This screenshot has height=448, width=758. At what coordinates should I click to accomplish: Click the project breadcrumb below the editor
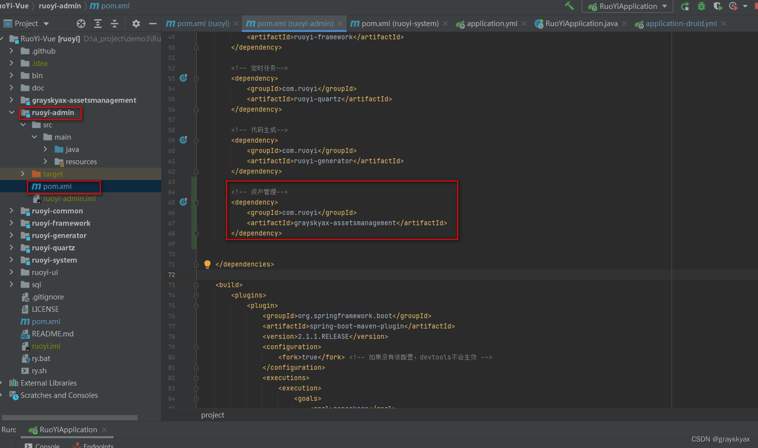pos(212,415)
